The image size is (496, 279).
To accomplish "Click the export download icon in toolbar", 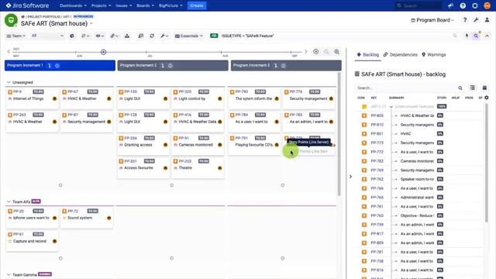I will click(127, 36).
